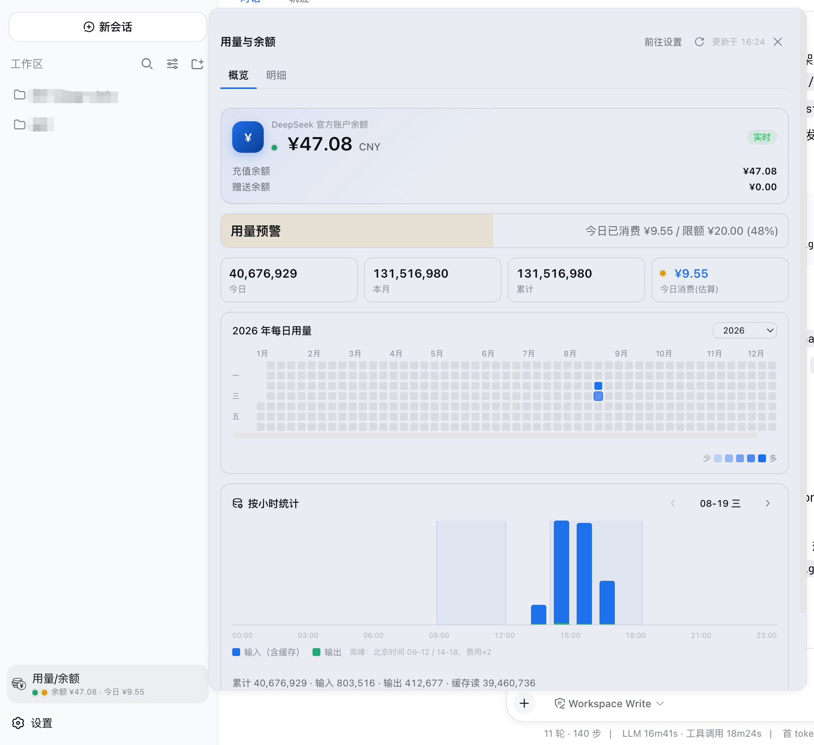Screen dimensions: 814x745
Task: Switch to 明细 tab
Action: pos(276,76)
